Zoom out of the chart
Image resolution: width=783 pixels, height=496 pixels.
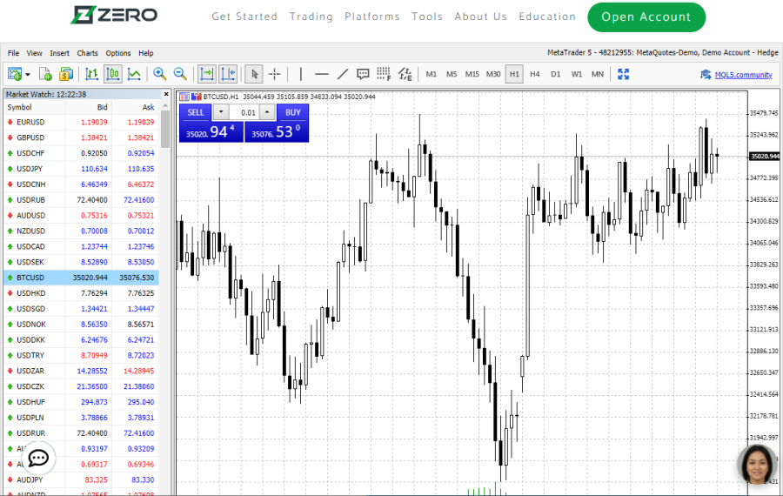click(x=180, y=75)
